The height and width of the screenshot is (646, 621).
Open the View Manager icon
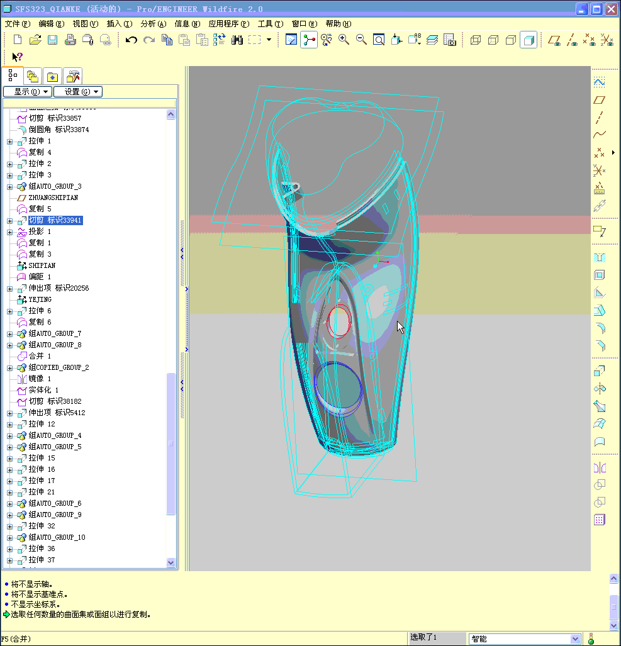tap(450, 40)
